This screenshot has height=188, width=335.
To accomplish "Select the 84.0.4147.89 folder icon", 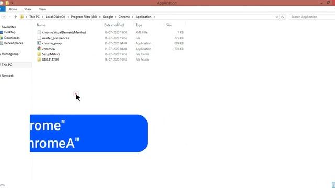I will 39,60.
